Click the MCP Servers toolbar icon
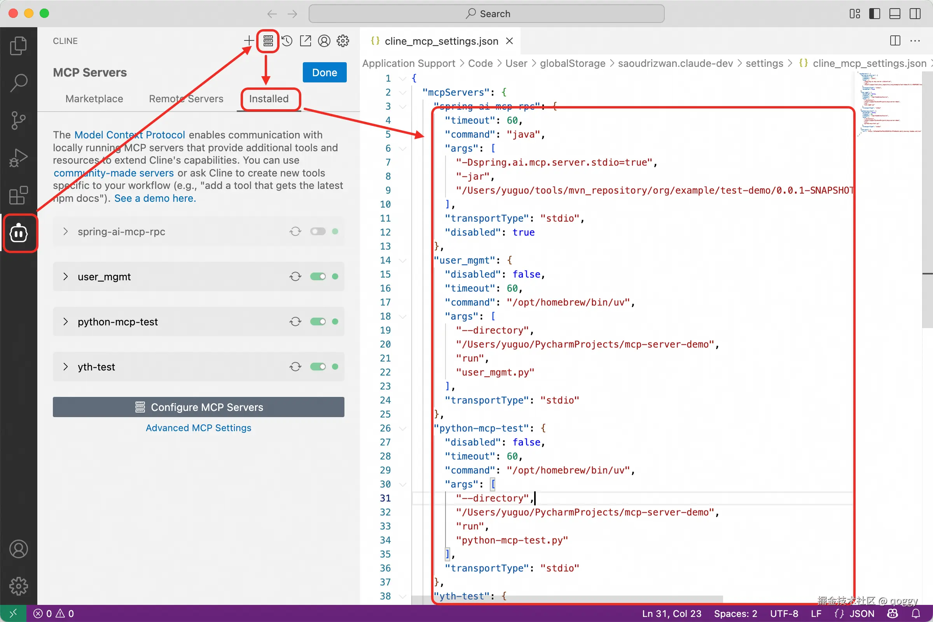This screenshot has height=622, width=933. click(268, 40)
